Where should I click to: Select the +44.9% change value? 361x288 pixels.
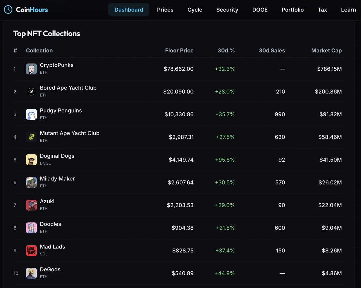(224, 273)
